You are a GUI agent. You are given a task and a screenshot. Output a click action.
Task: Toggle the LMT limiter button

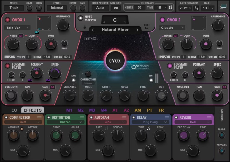point(151,80)
